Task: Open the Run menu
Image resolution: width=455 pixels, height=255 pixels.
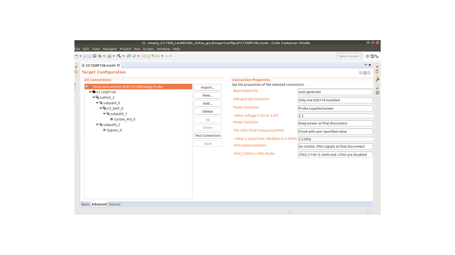Action: click(x=137, y=49)
